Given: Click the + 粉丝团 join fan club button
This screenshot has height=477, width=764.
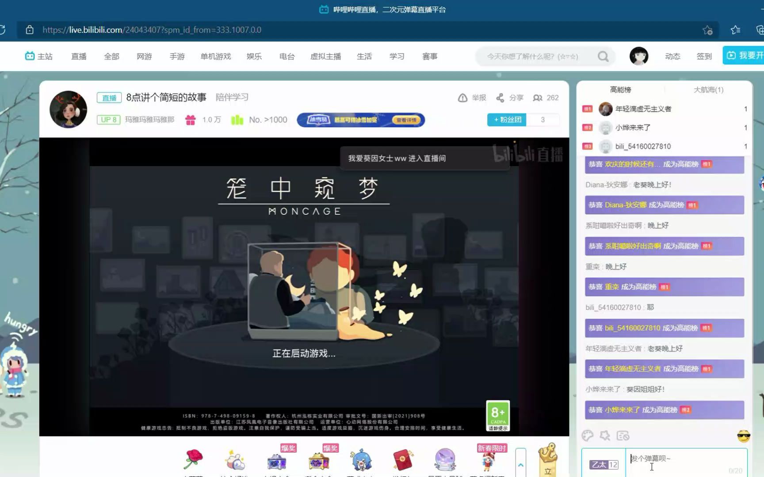Looking at the screenshot, I should click(x=507, y=120).
